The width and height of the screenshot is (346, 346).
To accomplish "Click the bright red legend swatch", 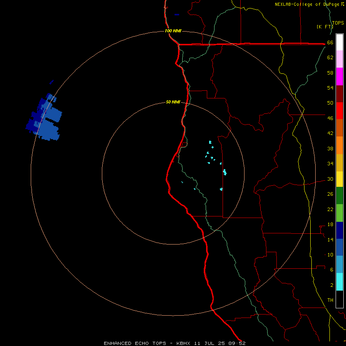I will click(339, 111).
